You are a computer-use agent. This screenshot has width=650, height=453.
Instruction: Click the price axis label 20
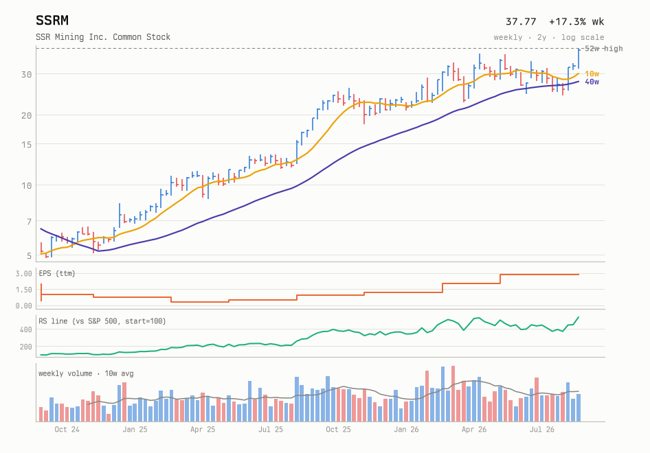27,115
